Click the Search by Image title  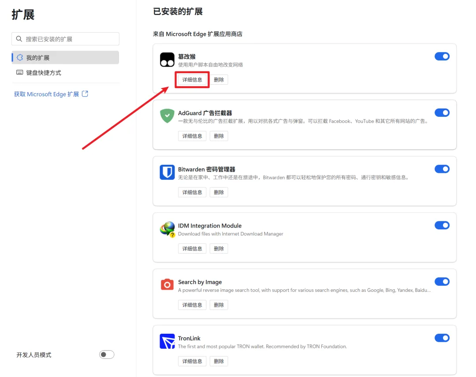[x=200, y=282]
